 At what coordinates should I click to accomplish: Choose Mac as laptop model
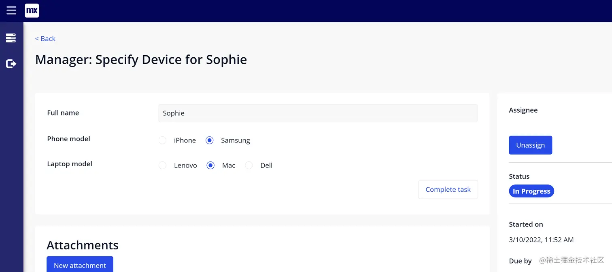(x=210, y=165)
